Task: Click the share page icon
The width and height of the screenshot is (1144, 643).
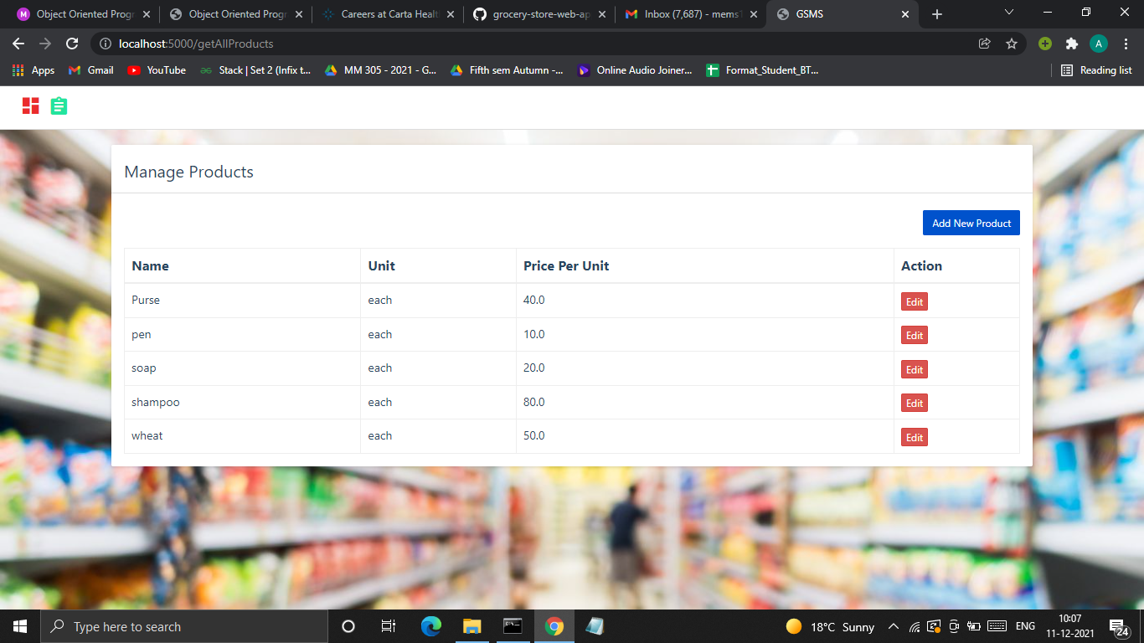Action: pos(985,44)
